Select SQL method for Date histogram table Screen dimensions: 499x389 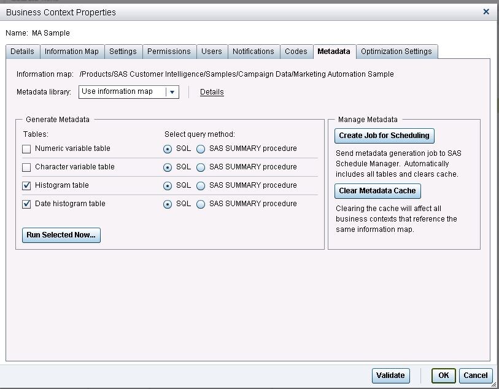click(168, 204)
